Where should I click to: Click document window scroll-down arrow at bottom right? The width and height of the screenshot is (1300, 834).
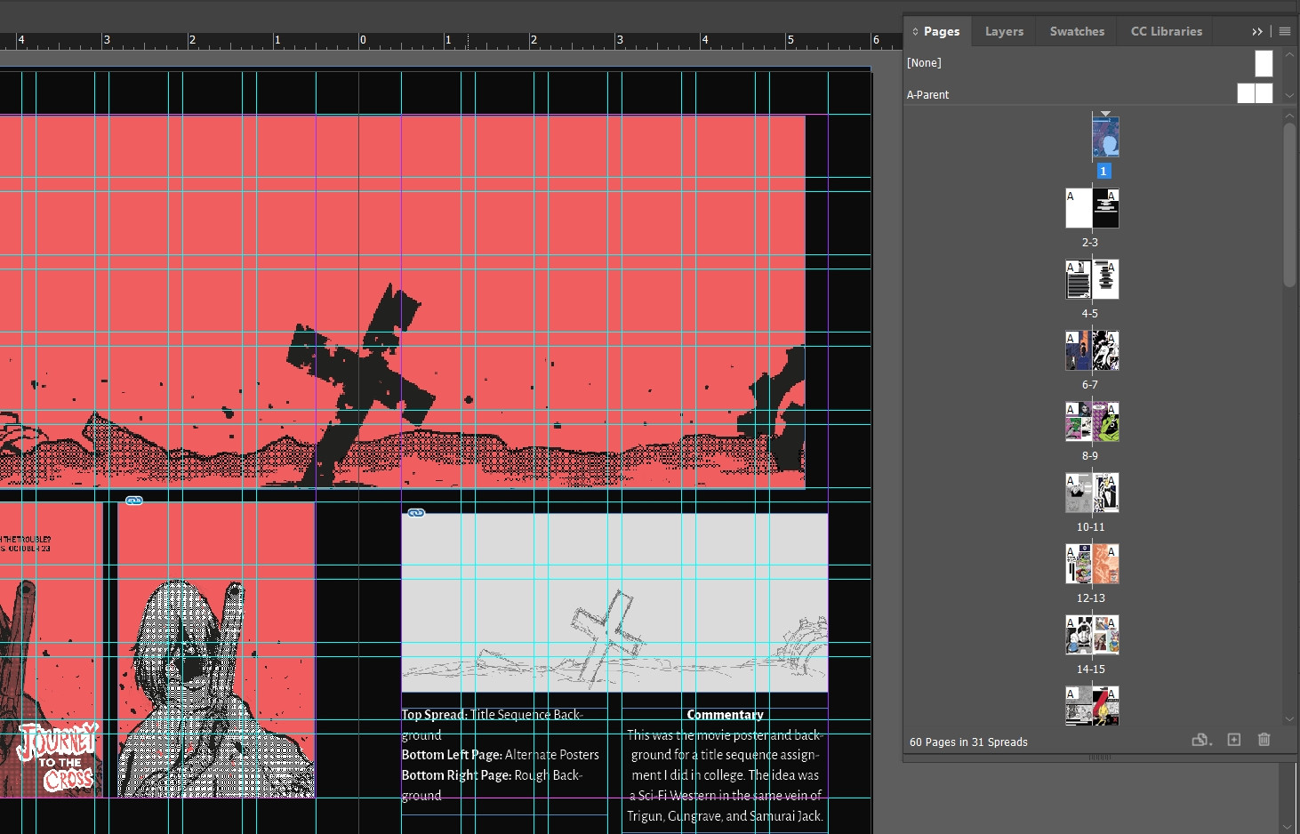pyautogui.click(x=1288, y=827)
